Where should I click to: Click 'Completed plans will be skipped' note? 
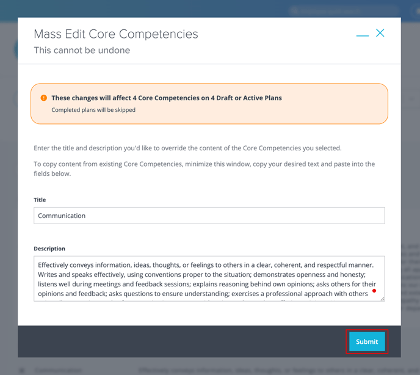[x=93, y=110]
